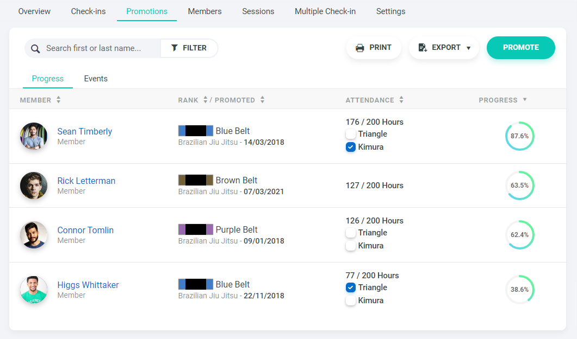577x339 pixels.
Task: Click Connor Tomlin's 62.4% progress ring
Action: click(x=519, y=235)
